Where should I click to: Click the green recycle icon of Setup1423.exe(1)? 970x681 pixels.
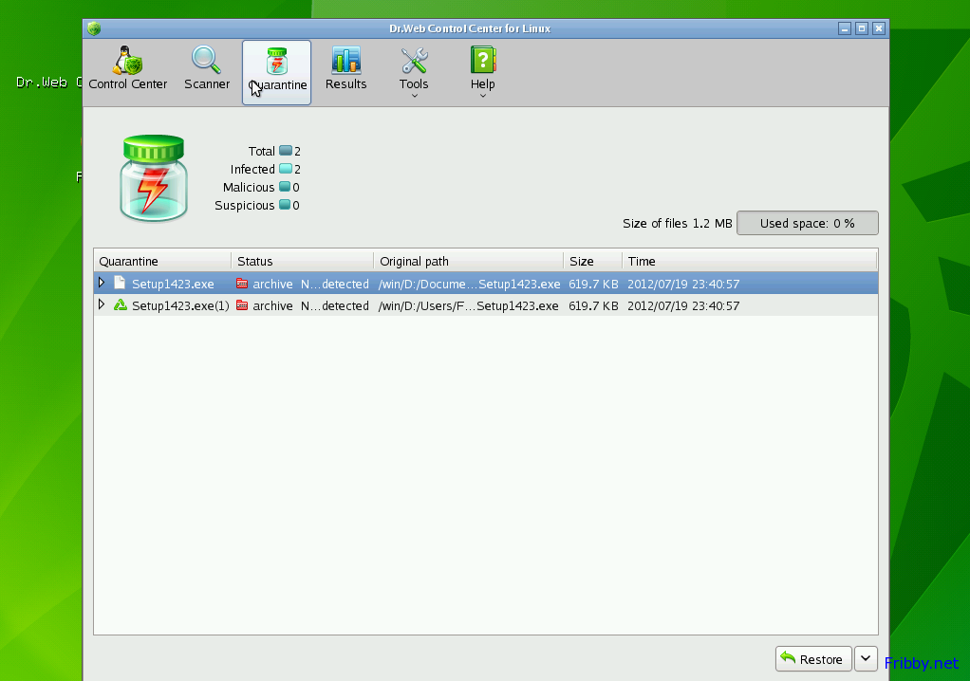pos(120,305)
